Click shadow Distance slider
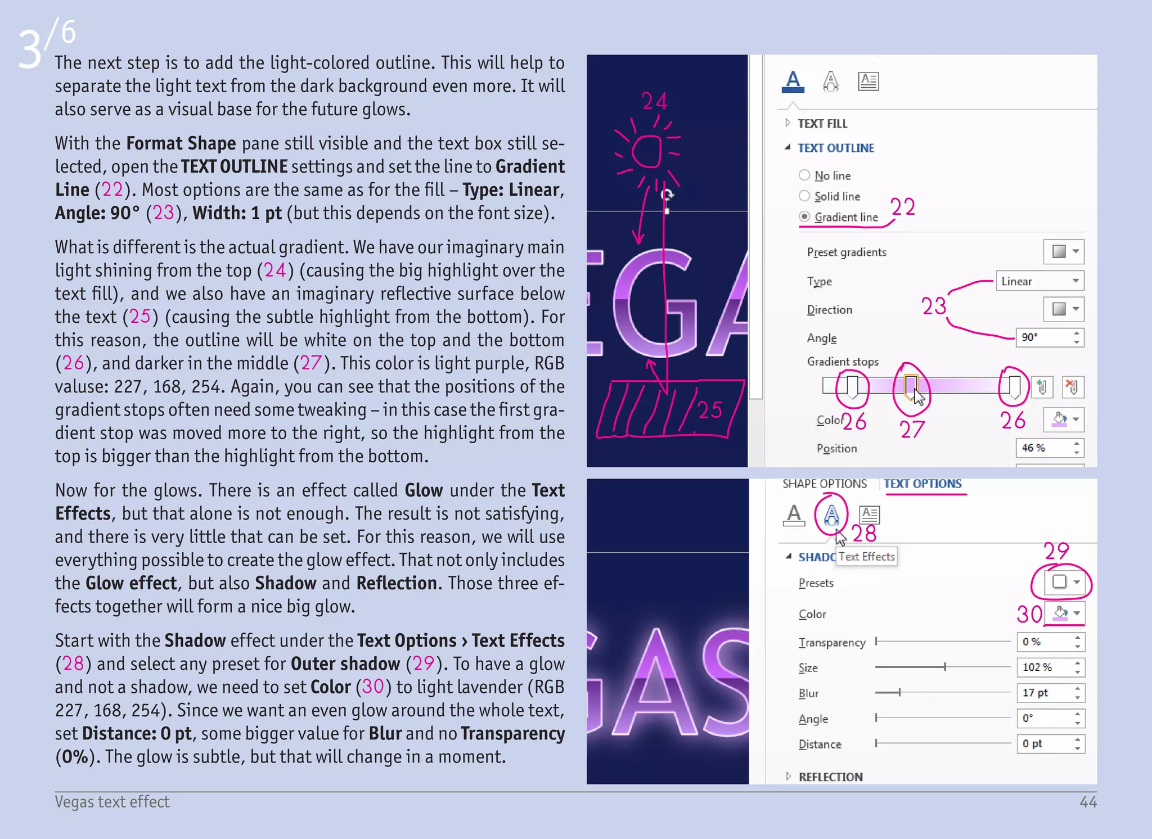This screenshot has height=839, width=1152. 943,743
